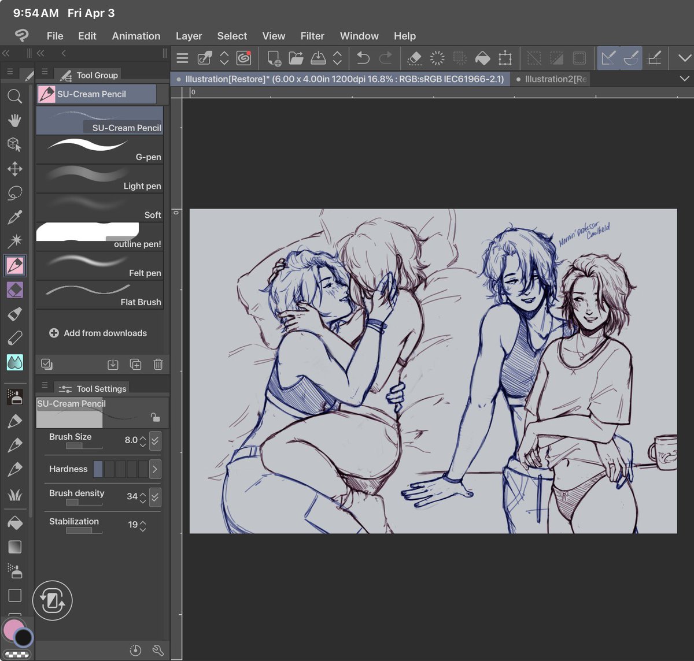The height and width of the screenshot is (661, 694).
Task: Redo the last action
Action: click(x=385, y=58)
